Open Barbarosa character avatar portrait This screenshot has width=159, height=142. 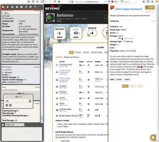click(50, 17)
